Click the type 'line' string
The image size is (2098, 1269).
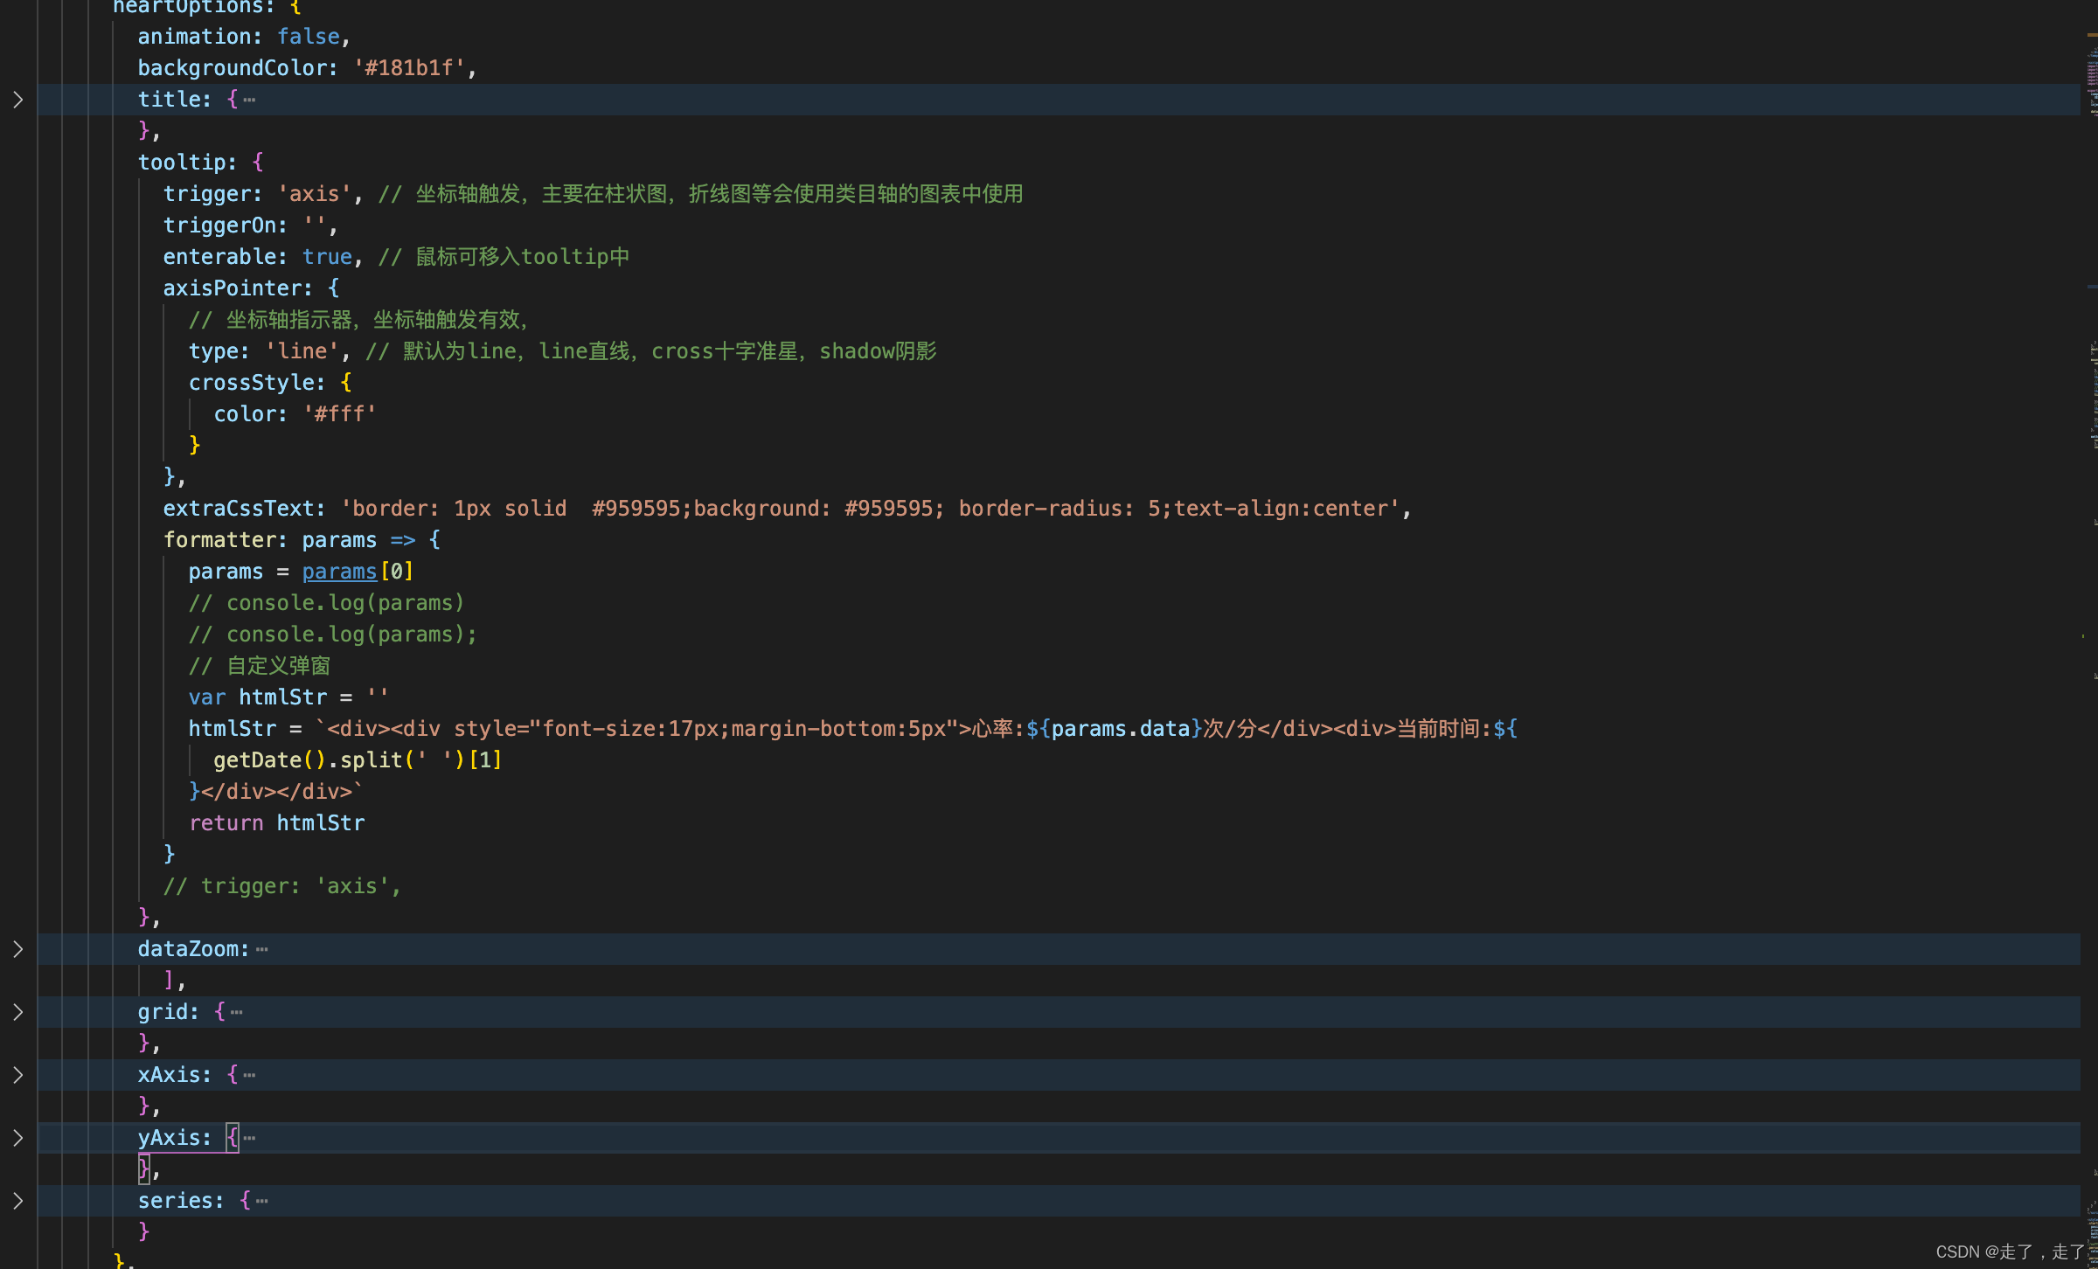coord(302,351)
